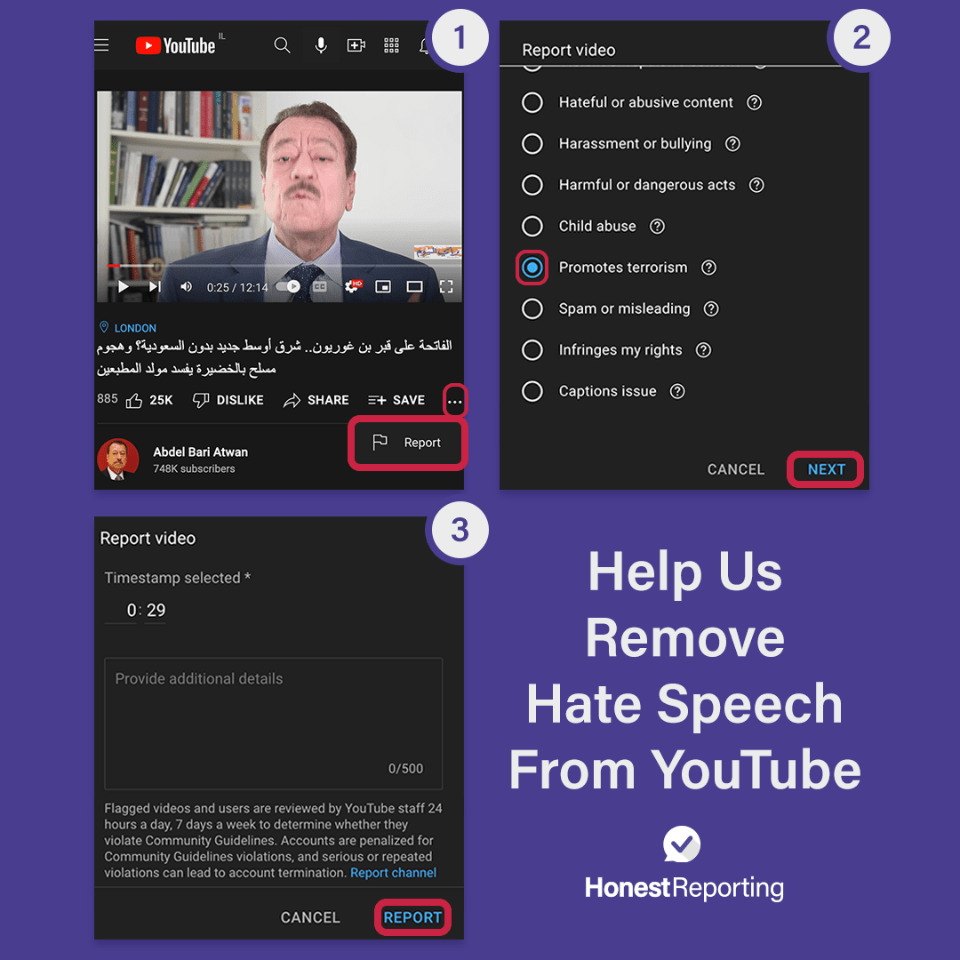
Task: Click the Arabic video title
Action: [274, 357]
